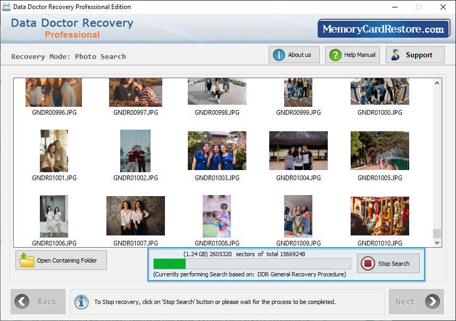Viewport: 456px width, 321px height.
Task: Click the folder icon in Open Containing Folder
Action: [27, 260]
